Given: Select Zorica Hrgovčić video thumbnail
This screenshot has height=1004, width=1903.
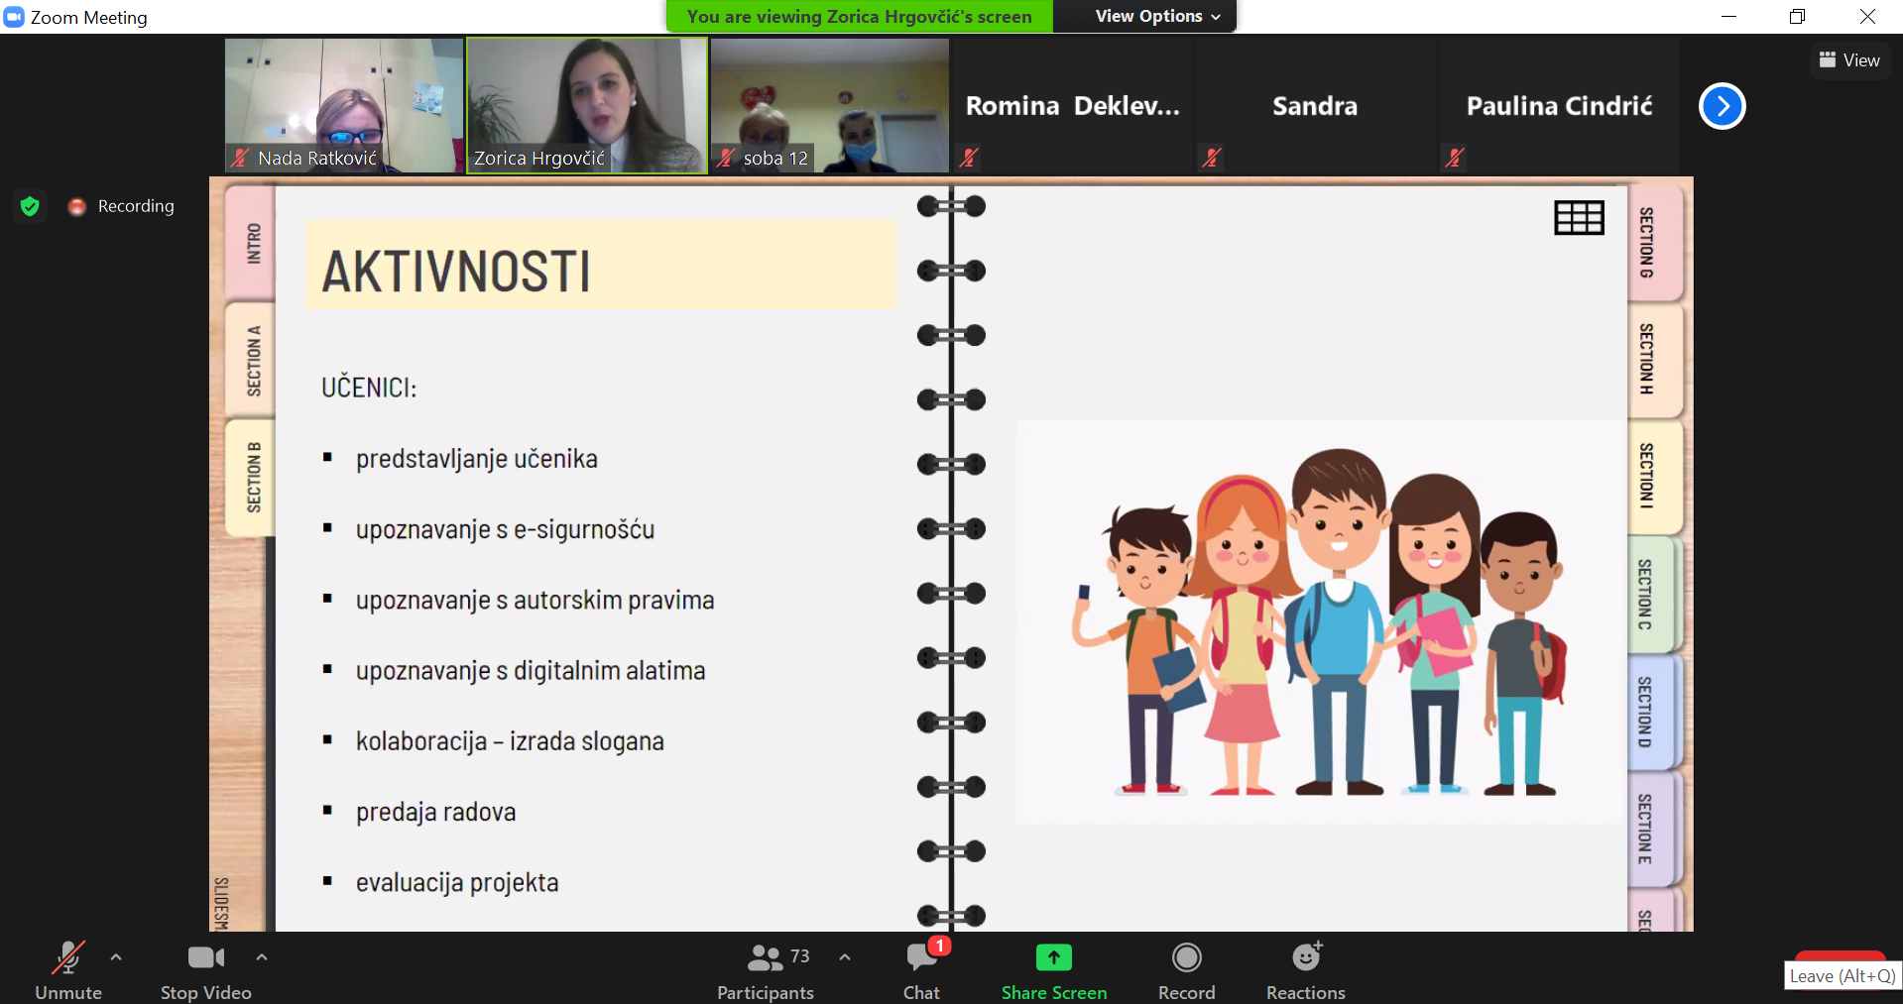Looking at the screenshot, I should 587,106.
